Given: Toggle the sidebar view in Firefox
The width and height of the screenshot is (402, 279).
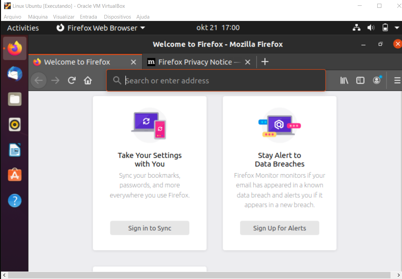Looking at the screenshot, I should click(360, 80).
